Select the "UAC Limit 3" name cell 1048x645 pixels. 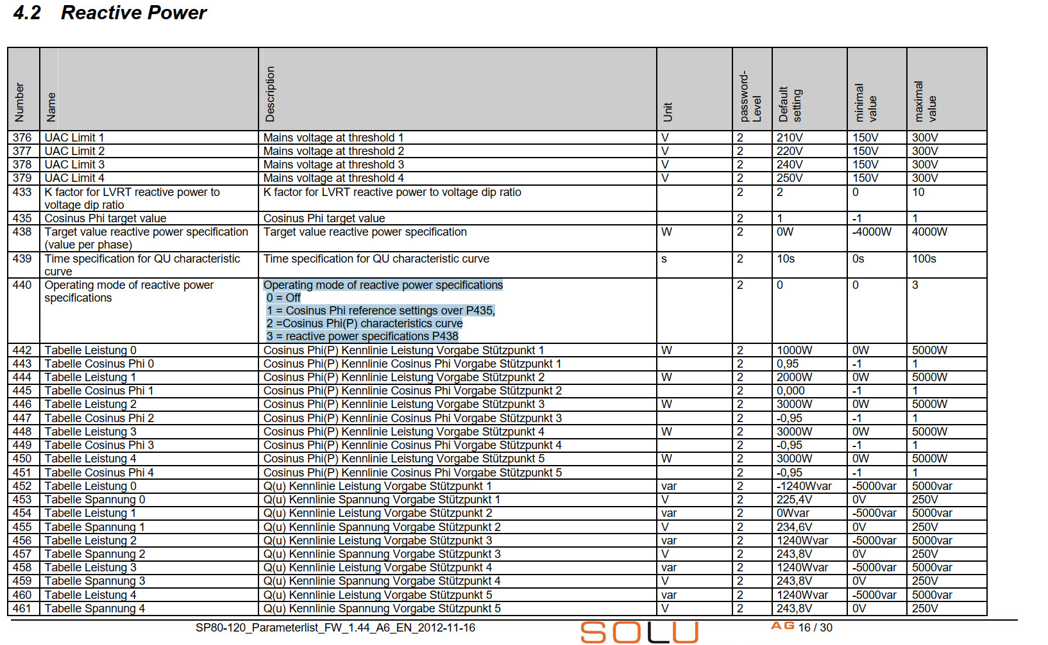click(74, 165)
